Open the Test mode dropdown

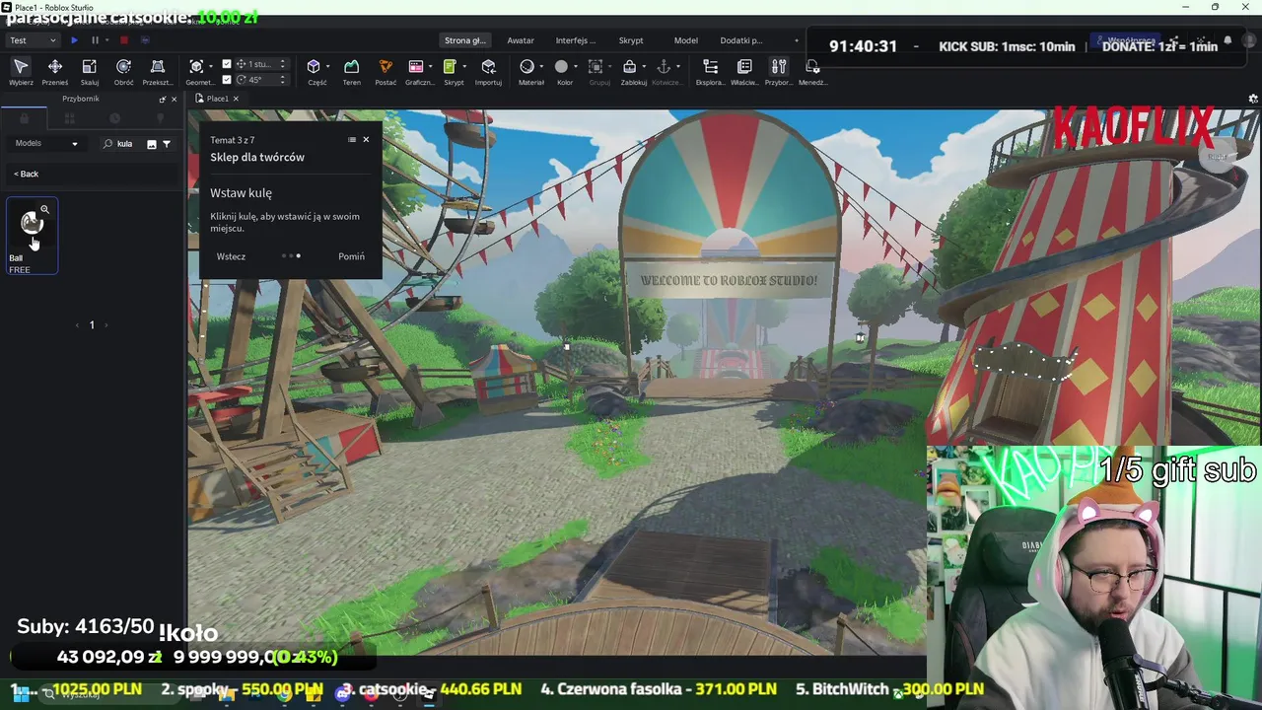pyautogui.click(x=33, y=40)
